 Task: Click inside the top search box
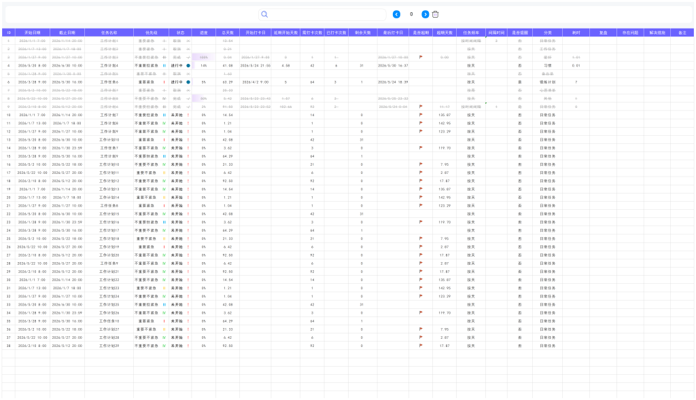322,14
